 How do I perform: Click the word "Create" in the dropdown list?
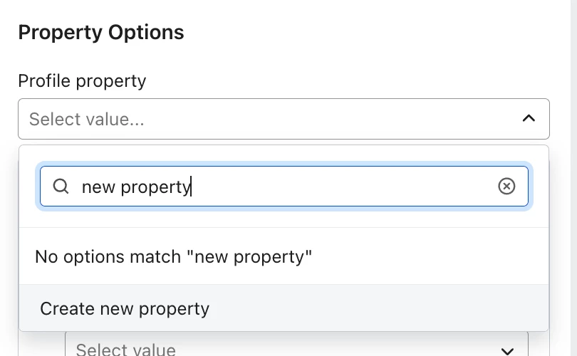67,308
